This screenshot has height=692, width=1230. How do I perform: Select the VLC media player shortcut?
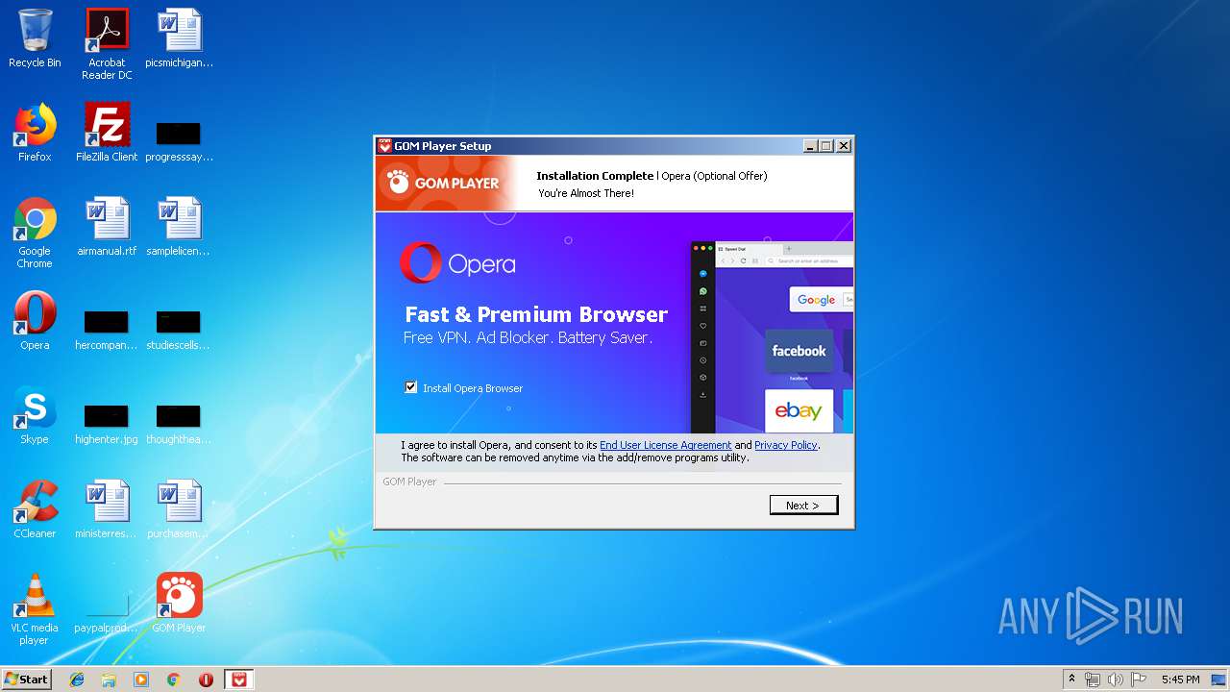tap(35, 609)
